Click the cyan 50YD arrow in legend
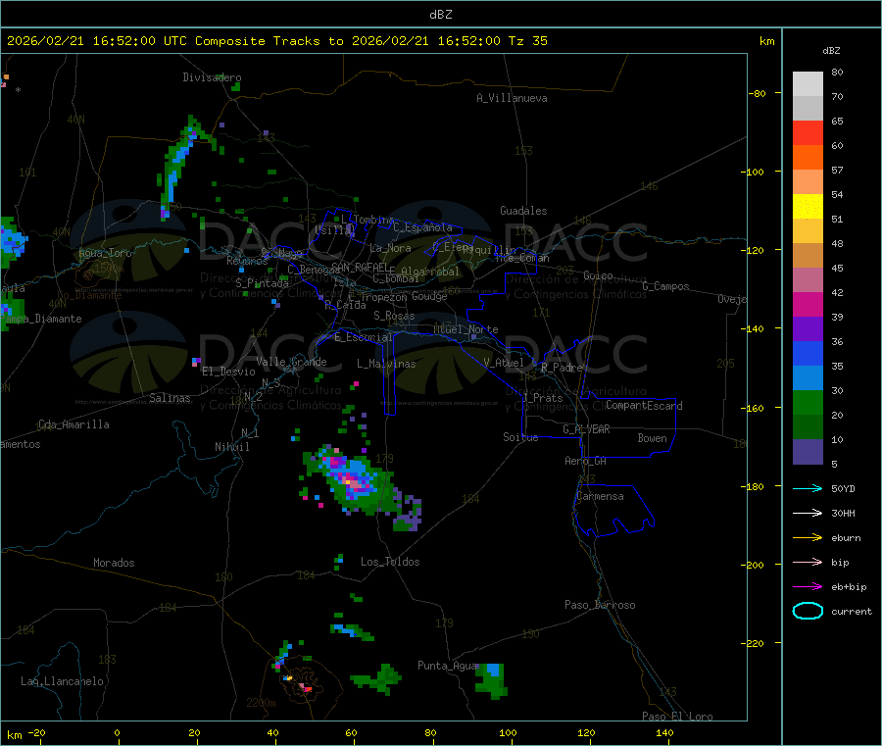The image size is (882, 746). tap(808, 488)
